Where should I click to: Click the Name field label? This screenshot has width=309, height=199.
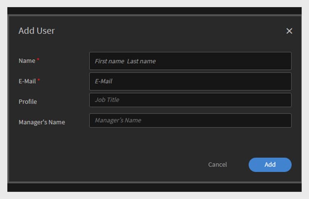coord(27,61)
